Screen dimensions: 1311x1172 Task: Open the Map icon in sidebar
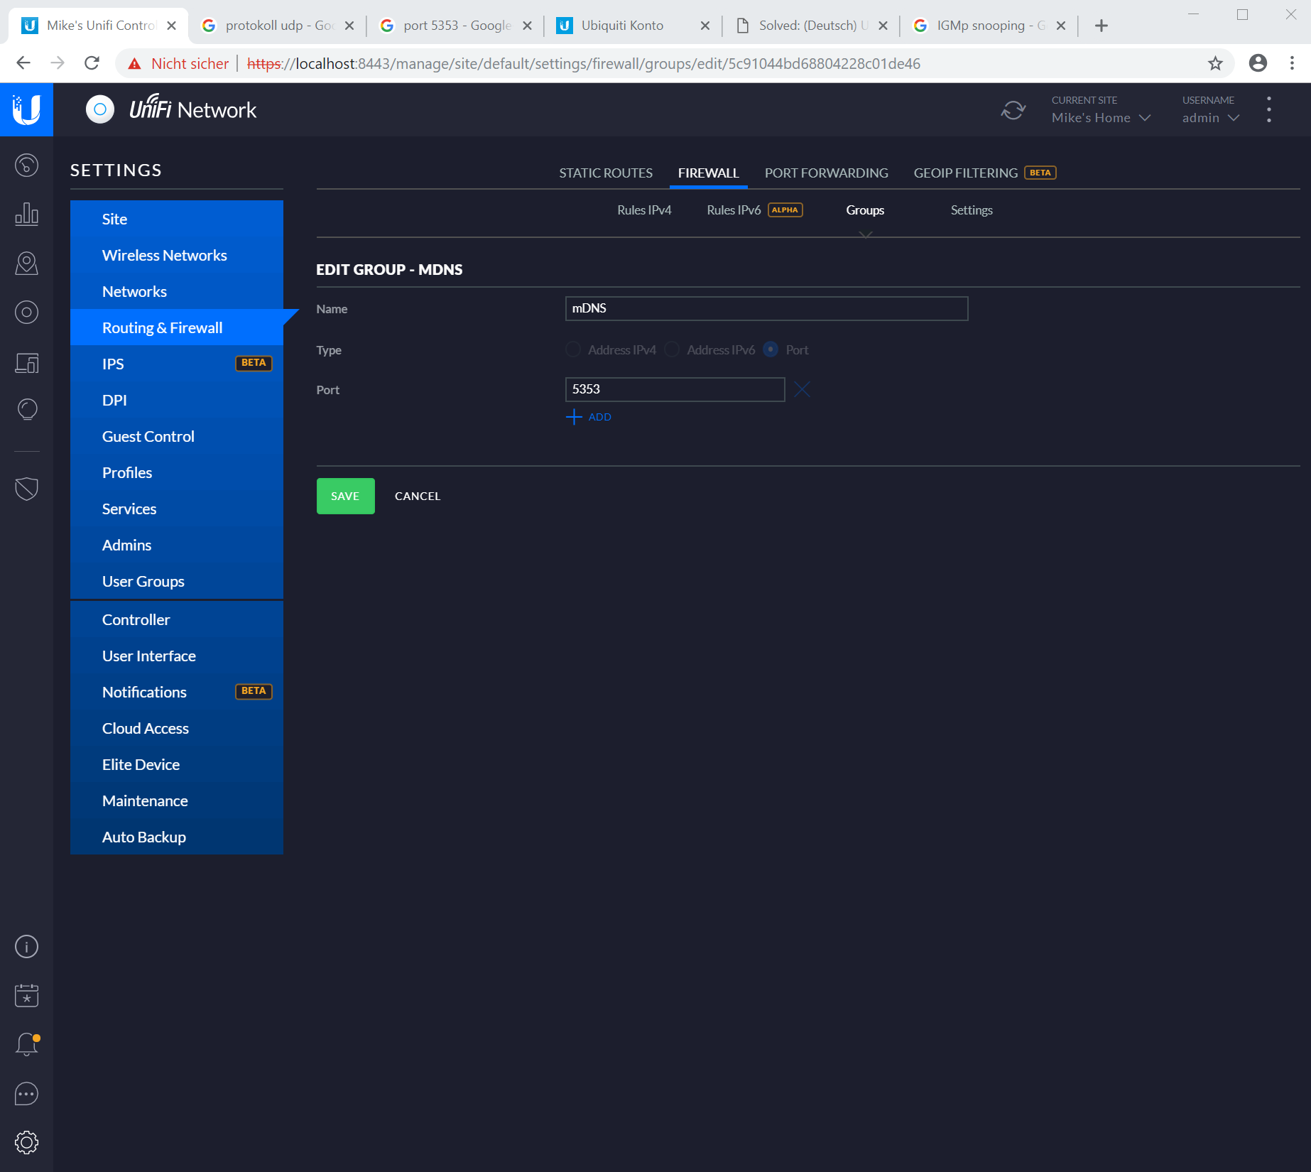[26, 264]
